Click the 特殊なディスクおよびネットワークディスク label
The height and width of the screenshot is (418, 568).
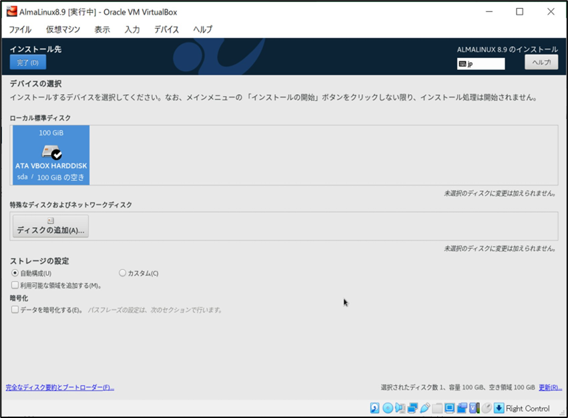pos(71,205)
